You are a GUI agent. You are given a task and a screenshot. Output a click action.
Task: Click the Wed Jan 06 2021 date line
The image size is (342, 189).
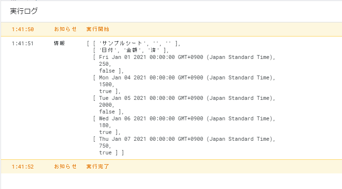coord(184,118)
